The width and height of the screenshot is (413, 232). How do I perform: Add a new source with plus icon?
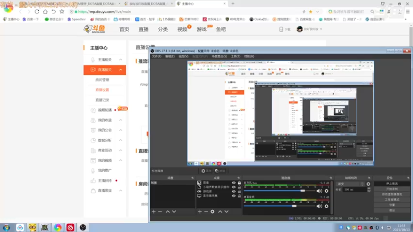[x=200, y=211]
